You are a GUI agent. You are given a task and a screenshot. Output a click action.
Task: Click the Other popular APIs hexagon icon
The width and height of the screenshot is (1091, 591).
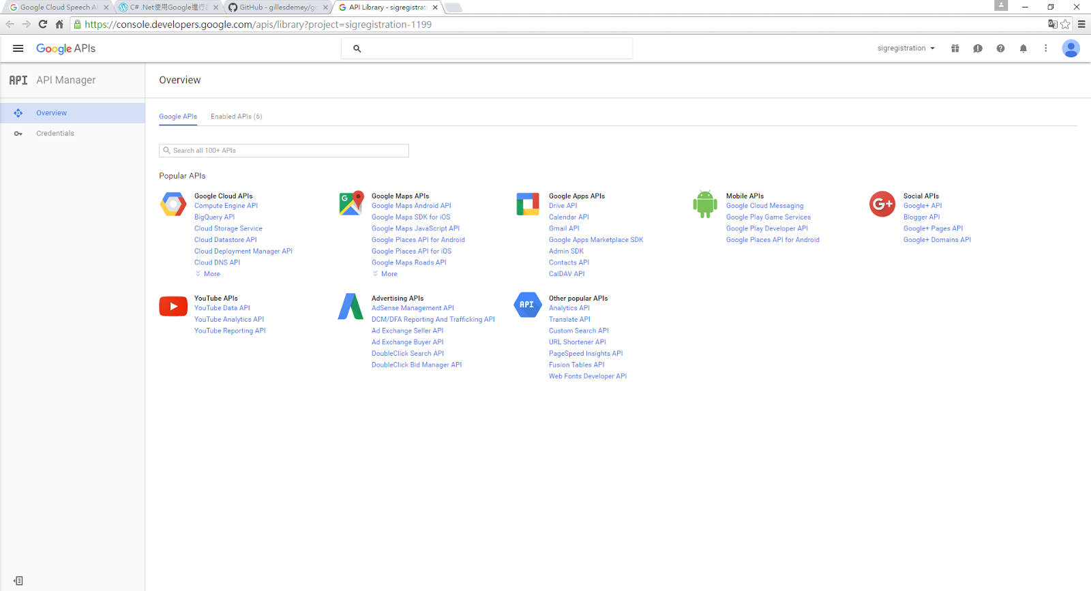click(528, 305)
